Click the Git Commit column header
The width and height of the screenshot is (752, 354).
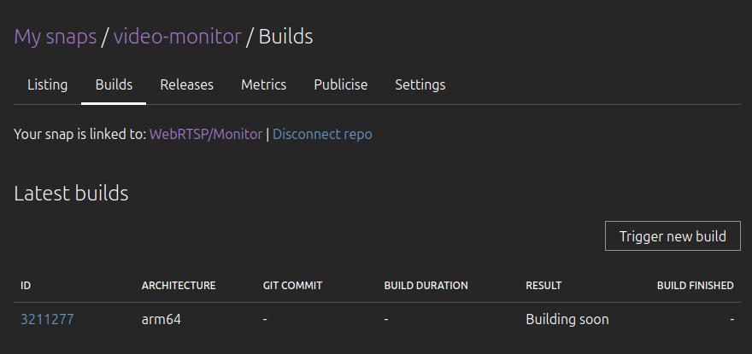click(292, 286)
